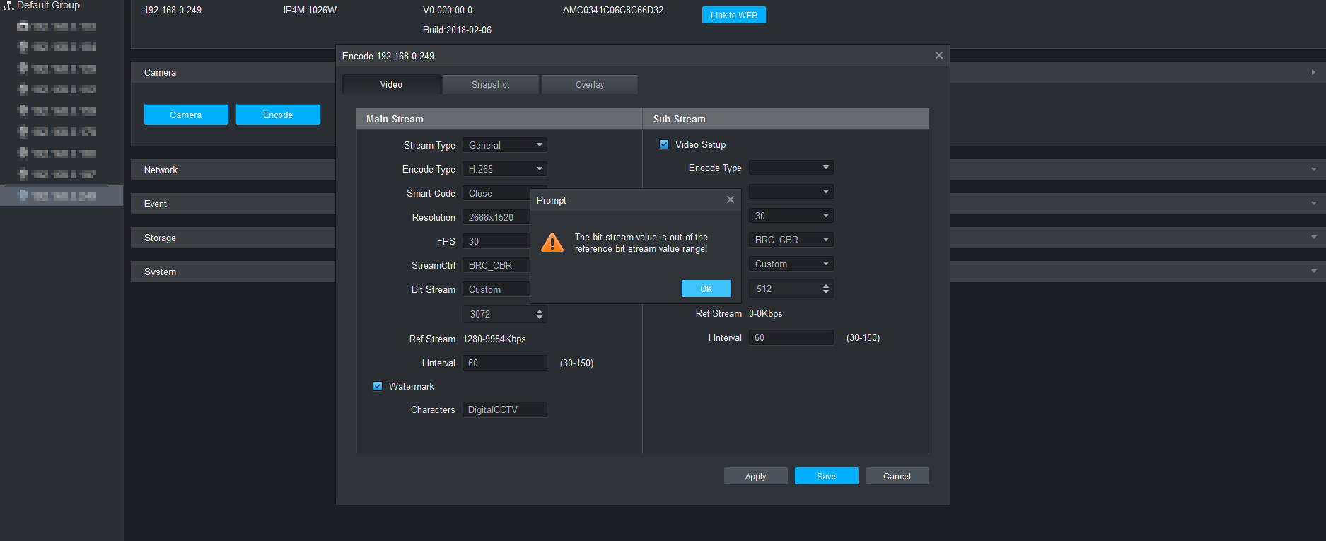Viewport: 1326px width, 541px height.
Task: Click the blue Camera button
Action: click(x=186, y=115)
